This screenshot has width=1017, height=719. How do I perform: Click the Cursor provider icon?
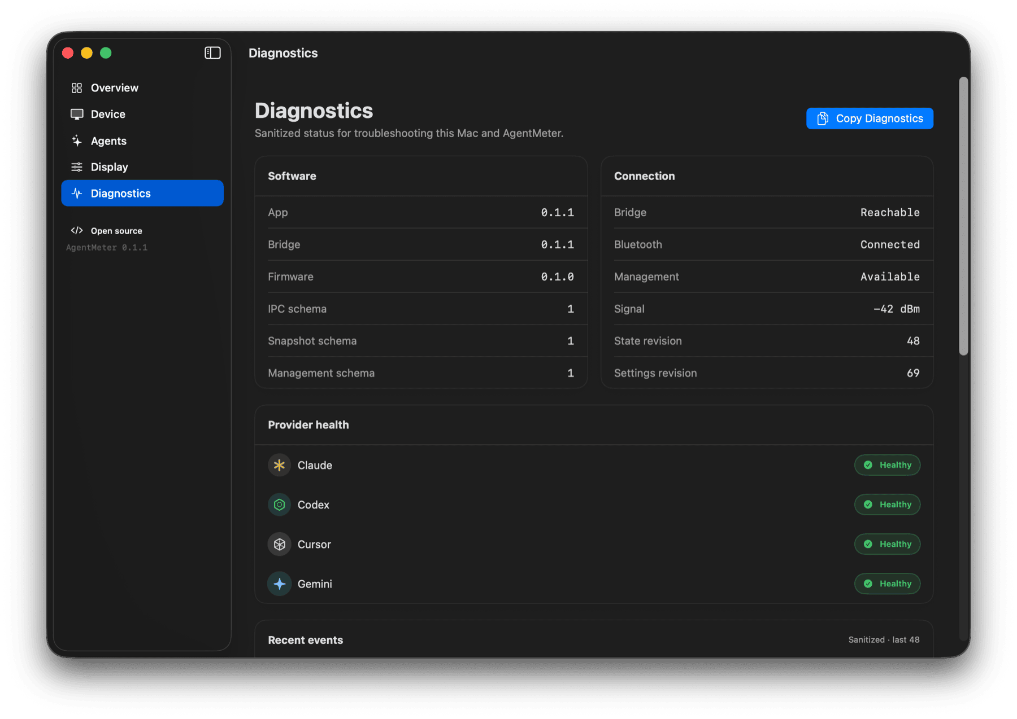[x=279, y=544]
